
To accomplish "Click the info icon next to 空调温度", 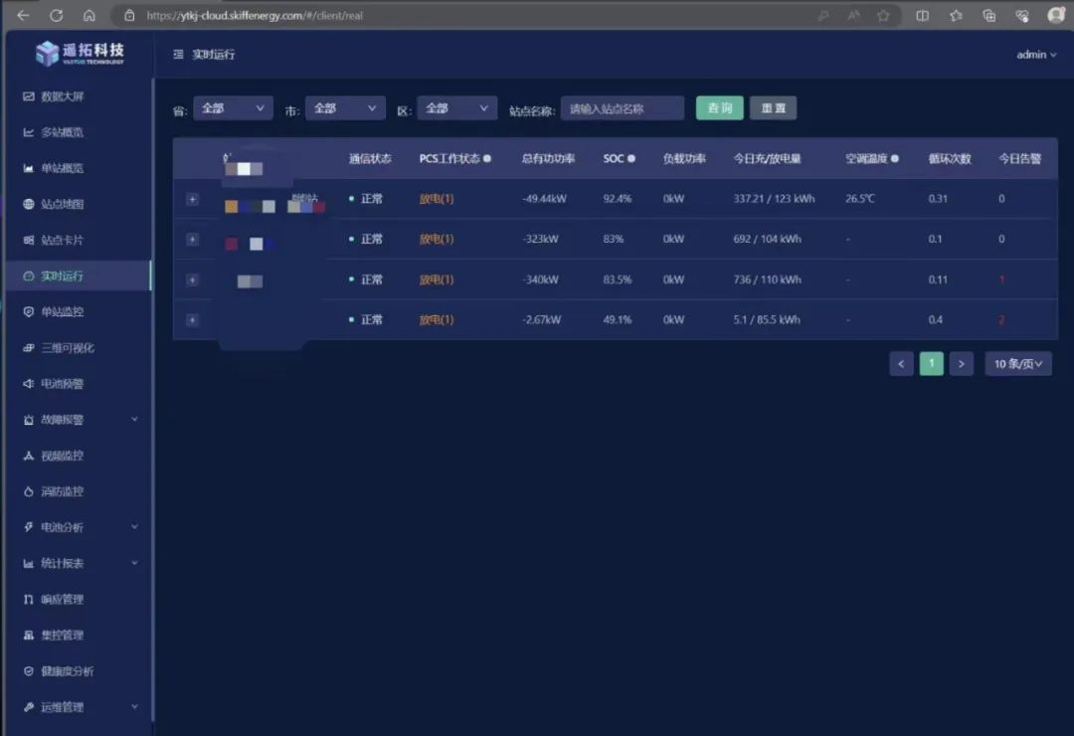I will pos(895,159).
